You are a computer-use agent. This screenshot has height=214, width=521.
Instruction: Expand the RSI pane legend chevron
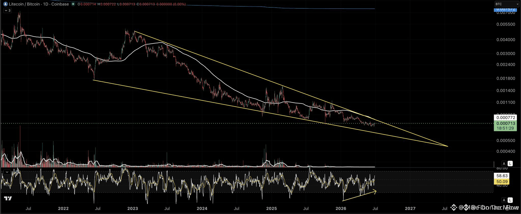(7, 172)
